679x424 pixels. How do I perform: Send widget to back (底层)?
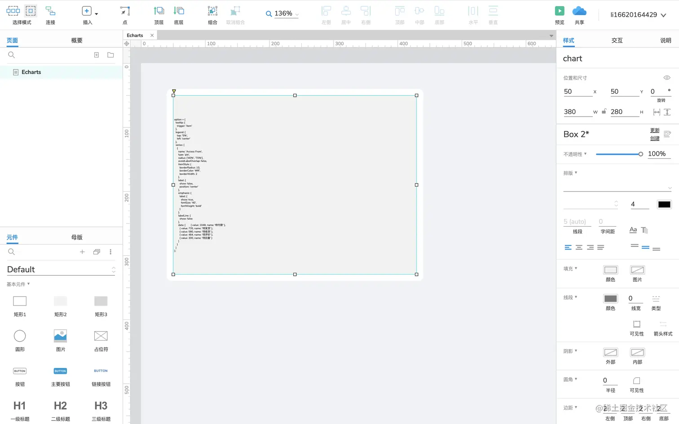[179, 11]
